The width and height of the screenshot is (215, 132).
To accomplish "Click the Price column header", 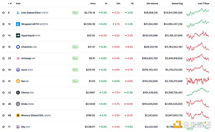I will (x=93, y=4).
